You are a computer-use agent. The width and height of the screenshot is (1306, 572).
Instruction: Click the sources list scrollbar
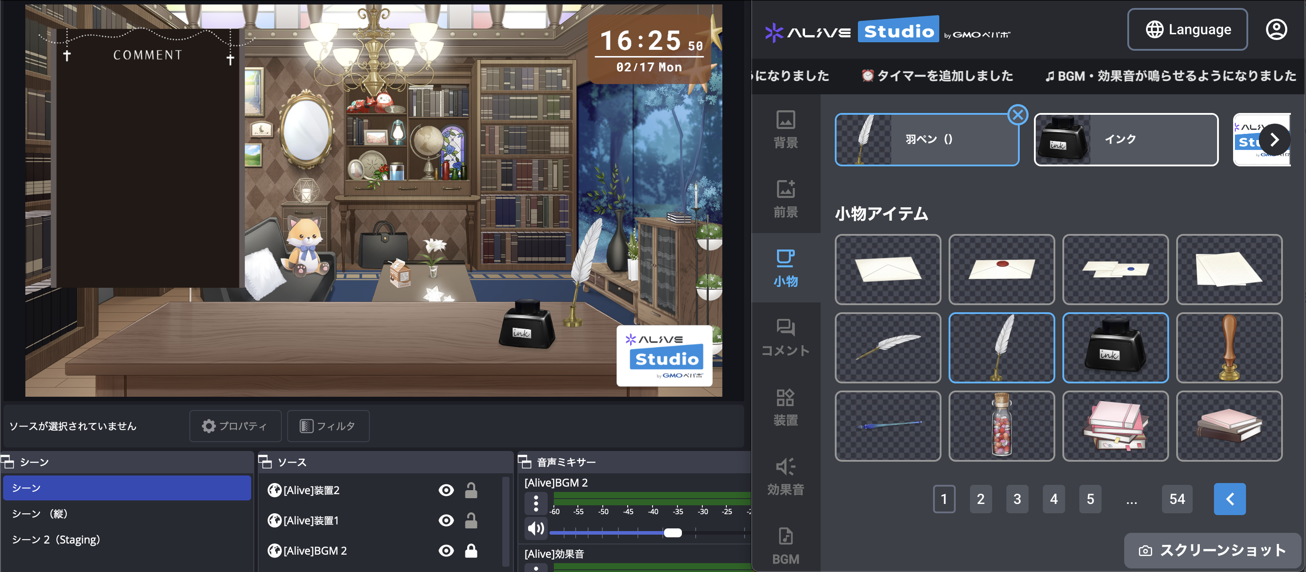point(506,521)
